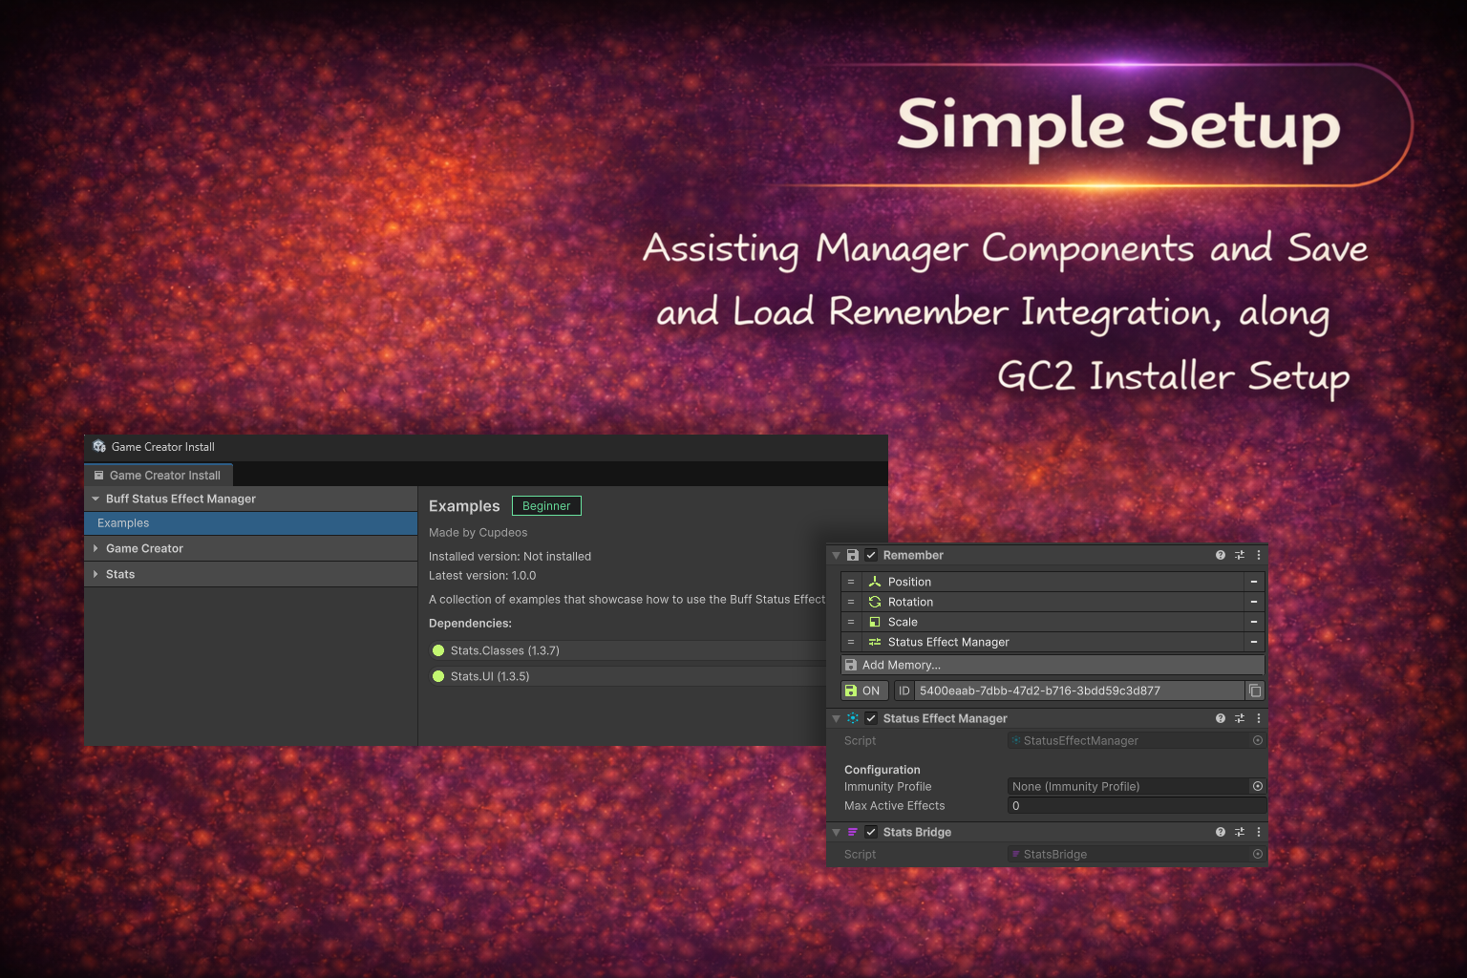This screenshot has width=1467, height=978.
Task: Click the minus icon on the Scale row
Action: pos(1253,622)
